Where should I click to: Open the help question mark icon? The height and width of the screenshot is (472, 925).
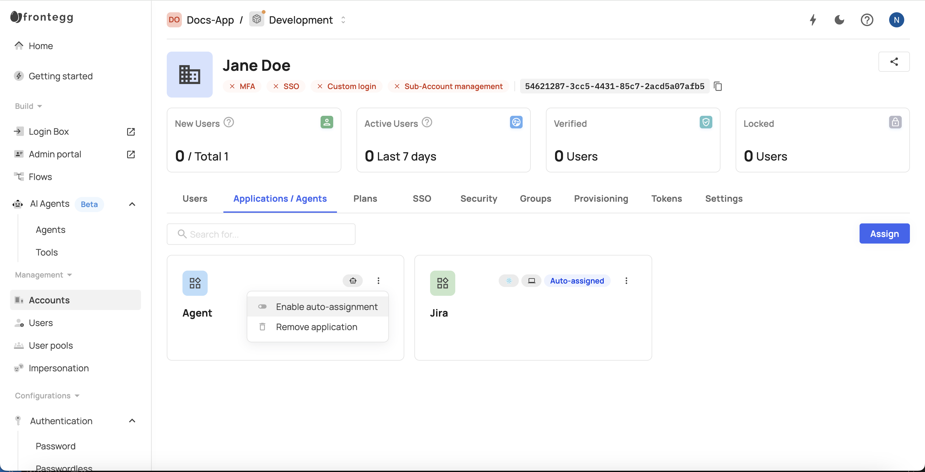(867, 20)
